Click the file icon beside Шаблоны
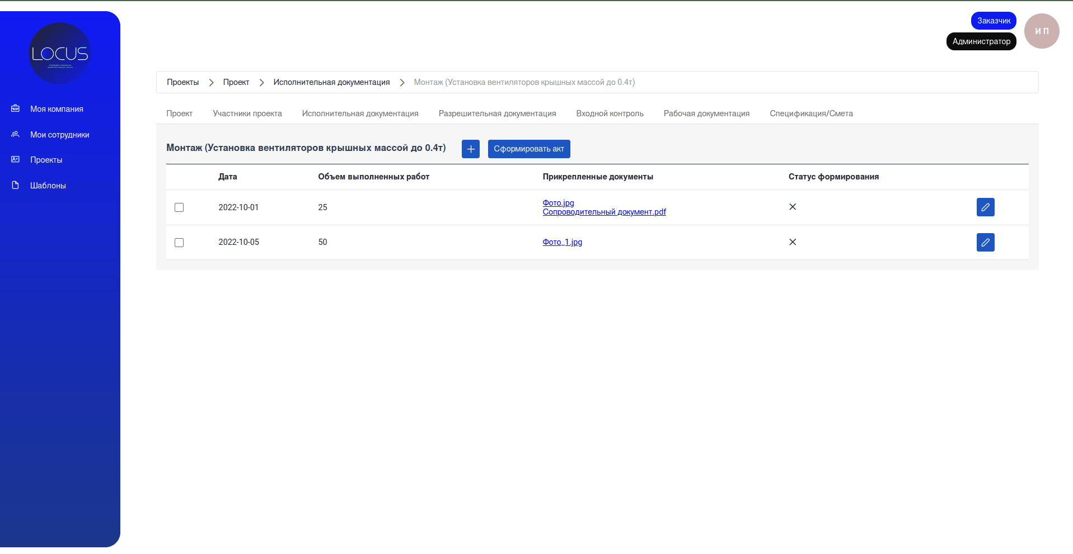 click(x=16, y=185)
